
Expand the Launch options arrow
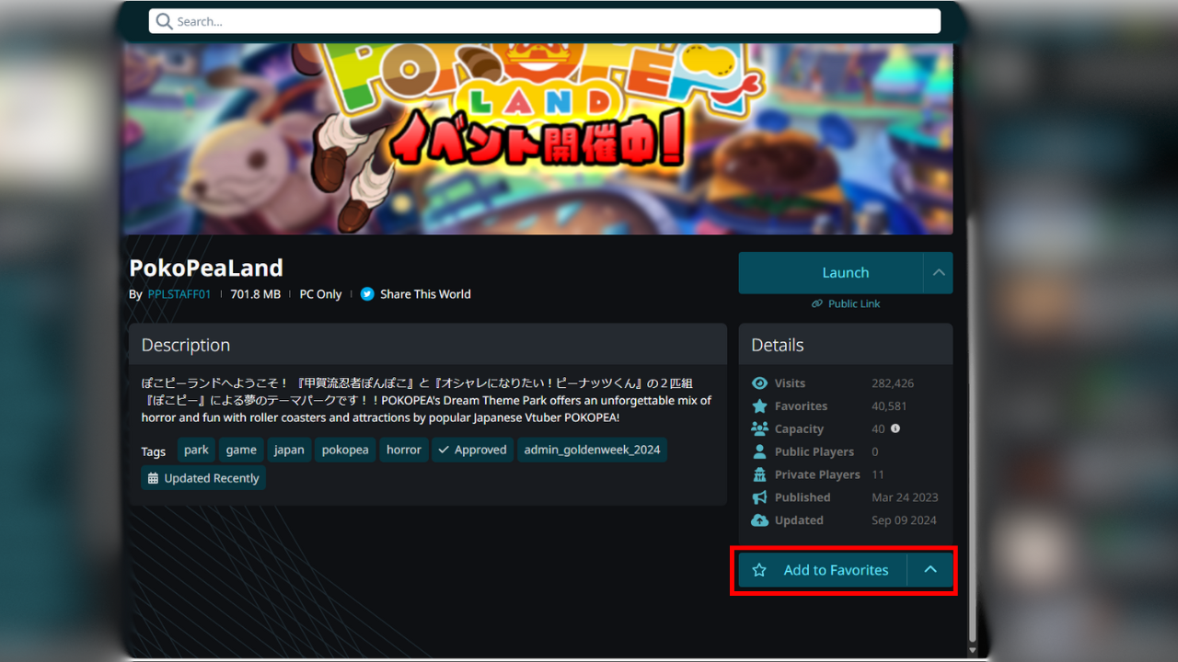(938, 273)
